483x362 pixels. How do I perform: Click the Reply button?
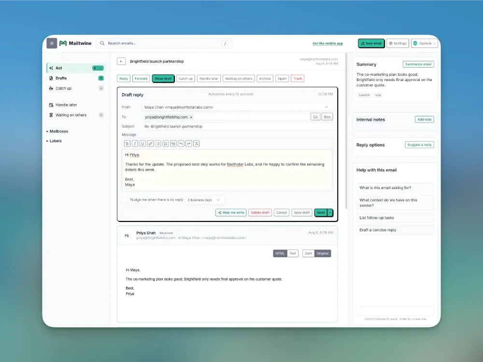124,79
